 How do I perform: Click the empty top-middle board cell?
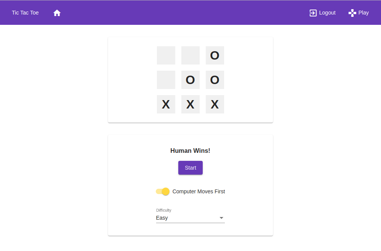(x=190, y=55)
